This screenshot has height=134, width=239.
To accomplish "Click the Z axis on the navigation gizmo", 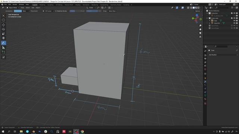I will click(197, 15).
